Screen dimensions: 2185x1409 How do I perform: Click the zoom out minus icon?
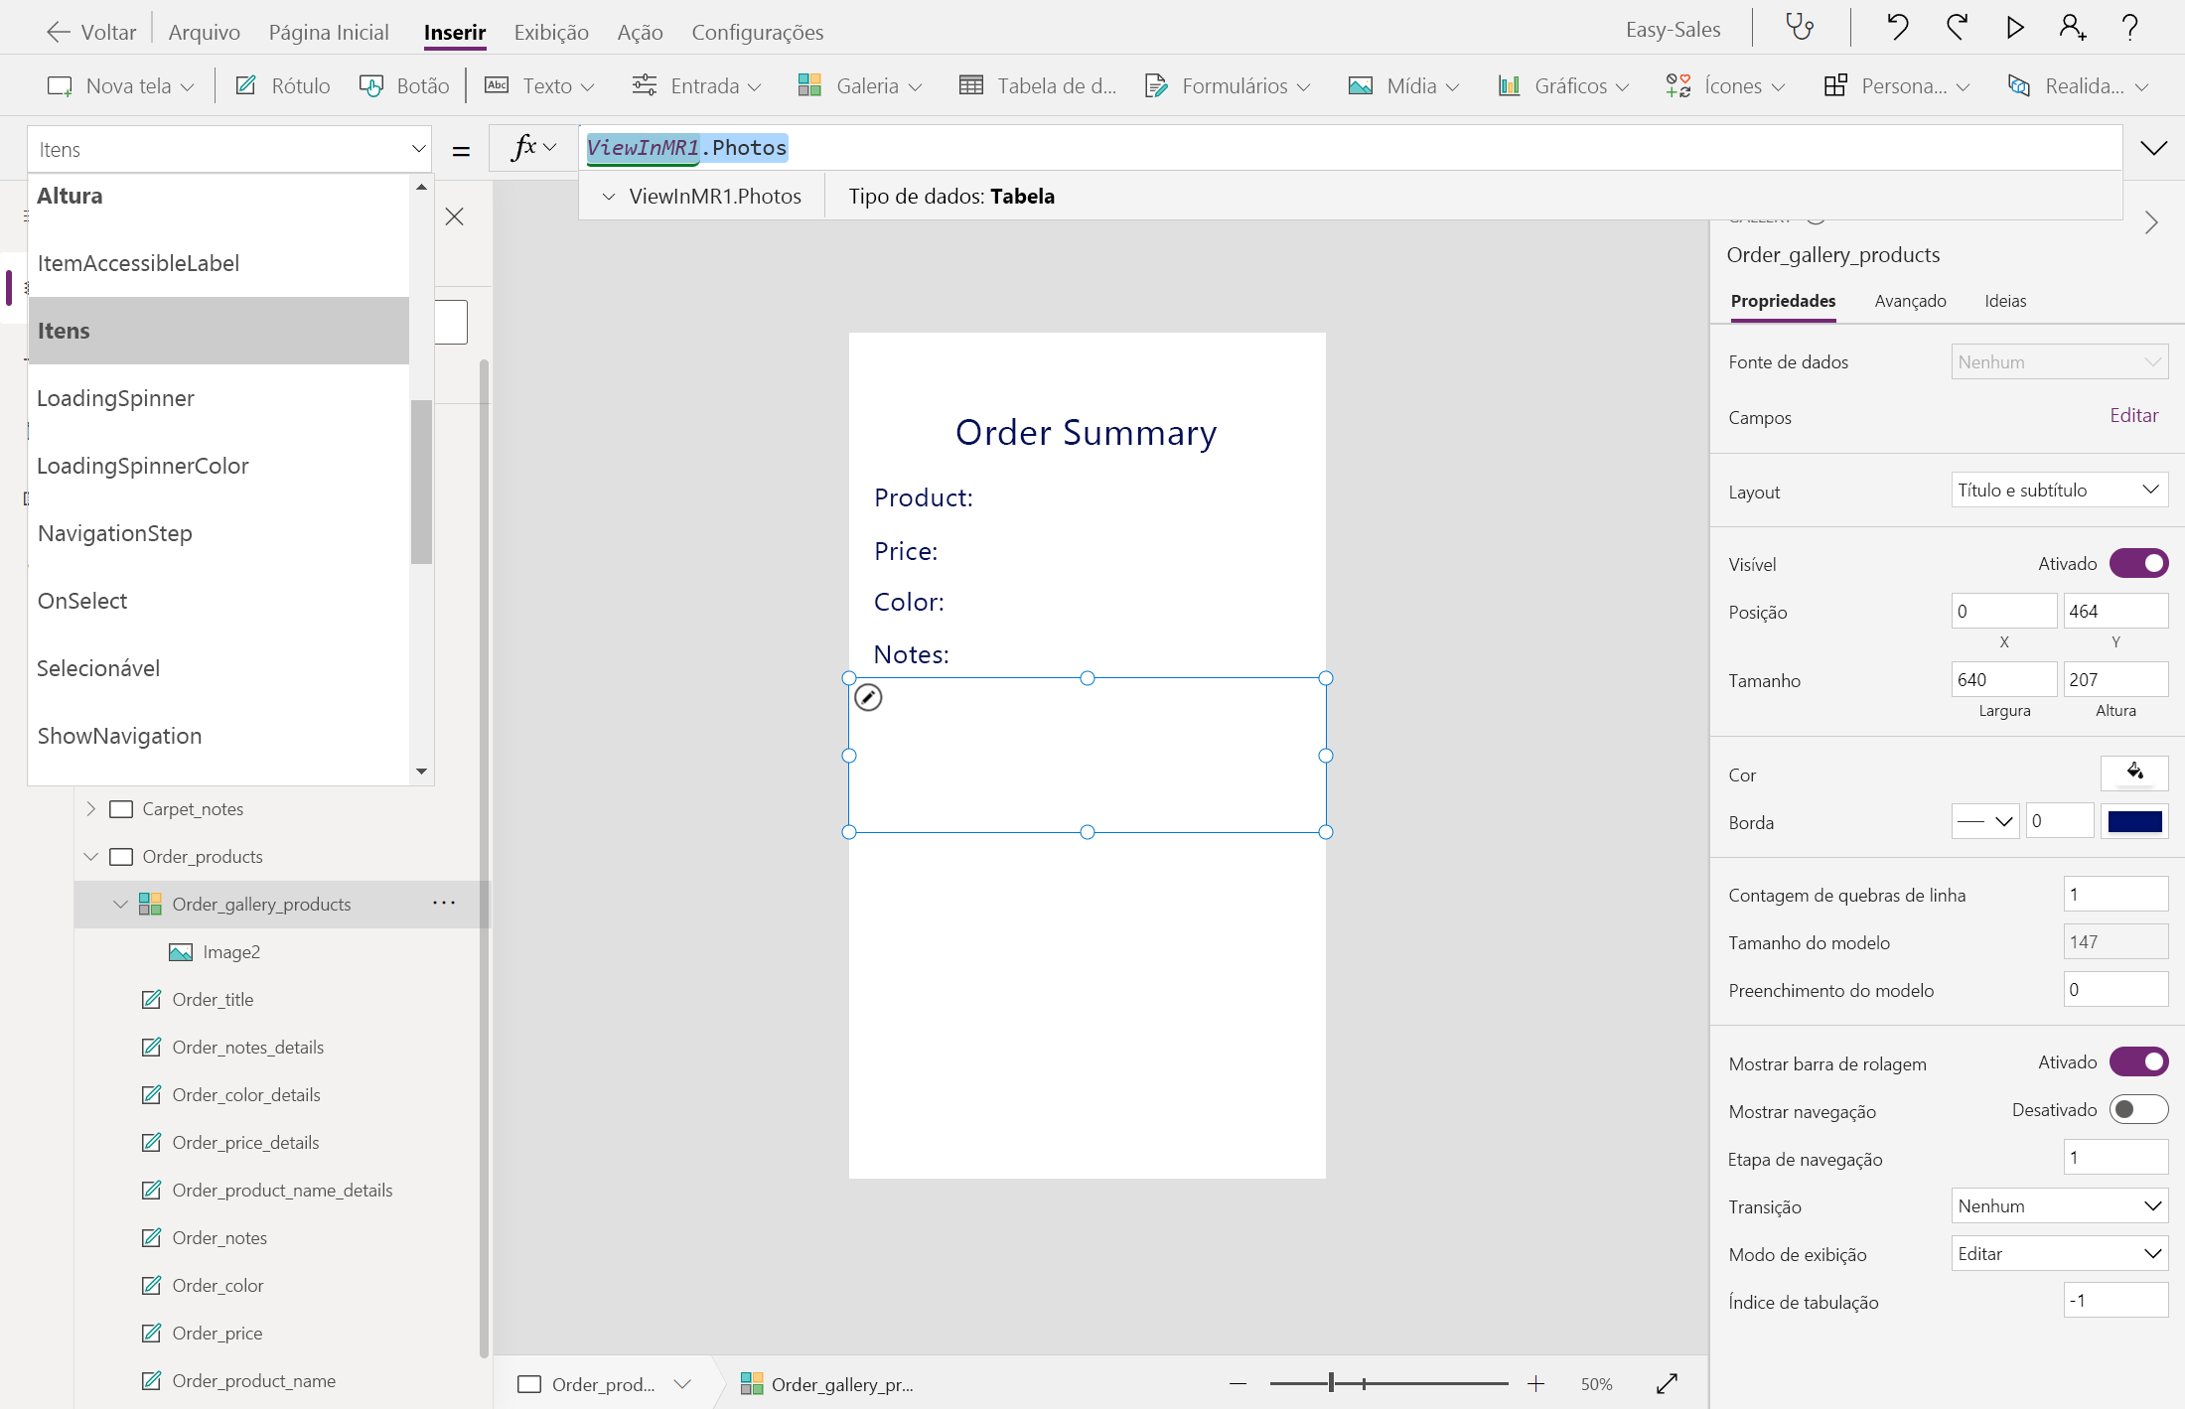tap(1238, 1384)
